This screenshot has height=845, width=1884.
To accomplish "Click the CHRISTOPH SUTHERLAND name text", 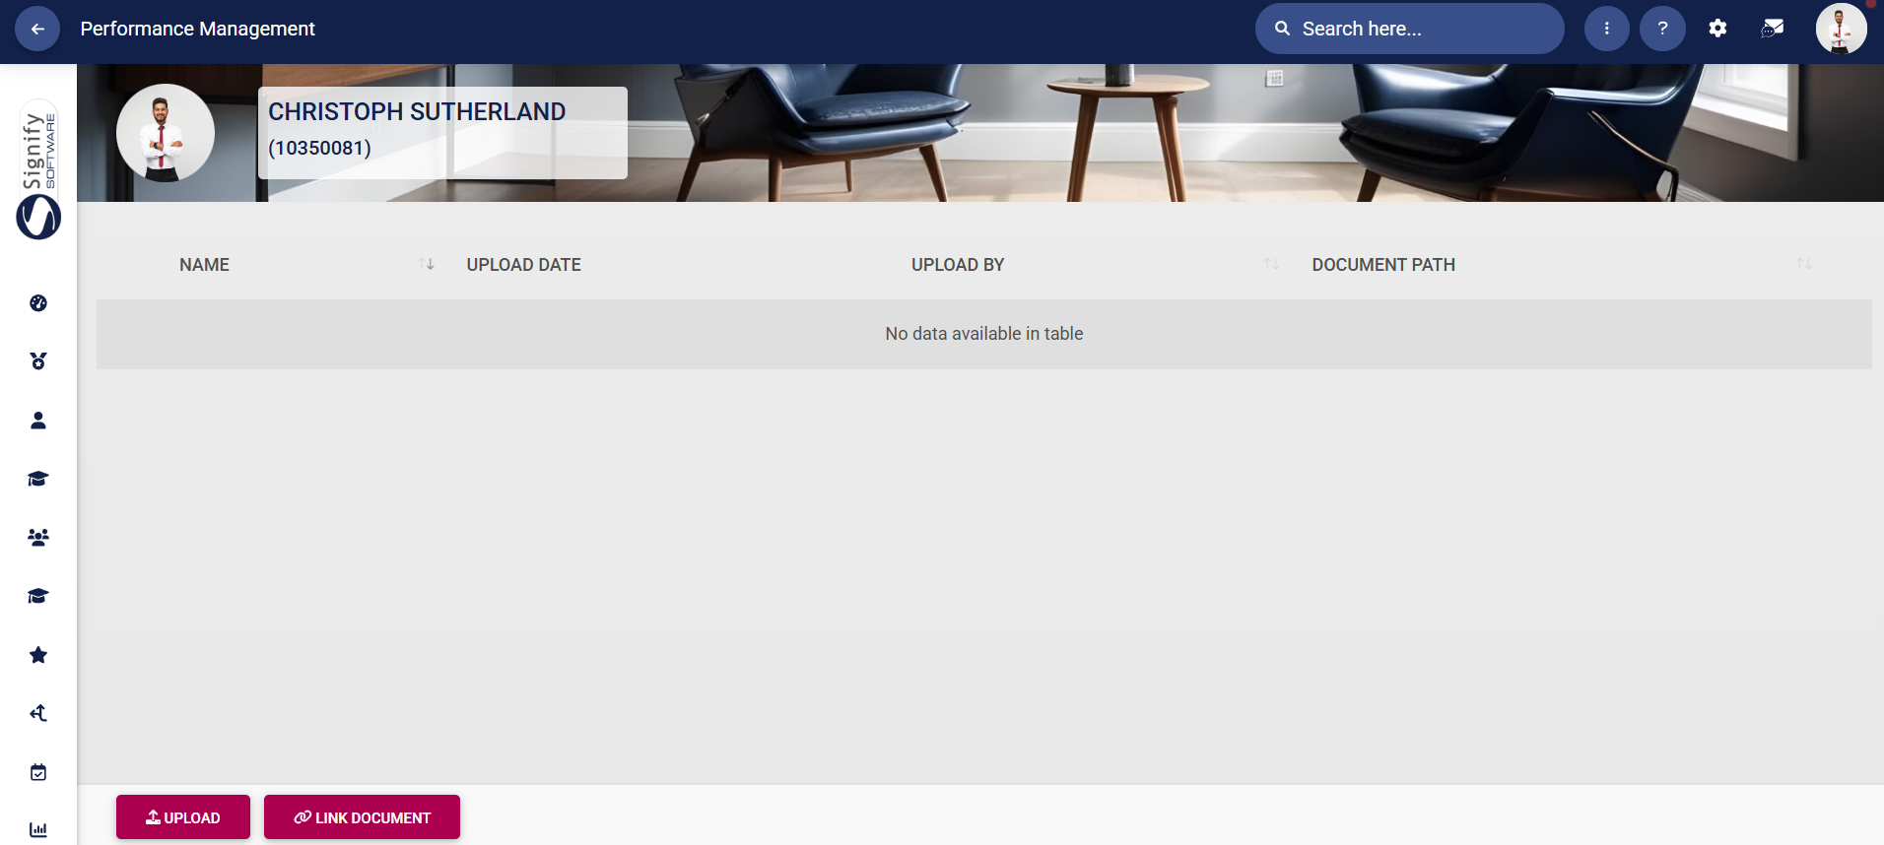I will click(x=417, y=112).
